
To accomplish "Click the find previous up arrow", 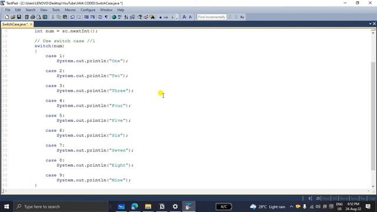I will coord(236,17).
